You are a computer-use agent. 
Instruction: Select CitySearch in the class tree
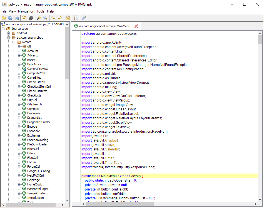tap(34, 105)
